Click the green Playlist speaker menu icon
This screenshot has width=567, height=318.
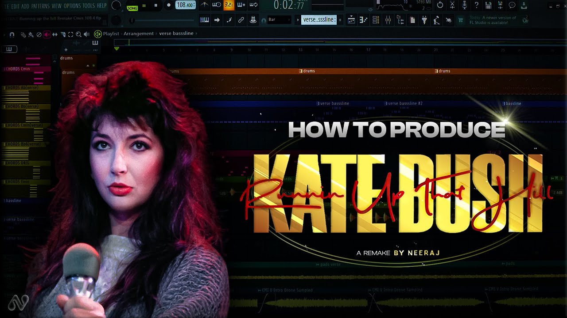pyautogui.click(x=97, y=34)
